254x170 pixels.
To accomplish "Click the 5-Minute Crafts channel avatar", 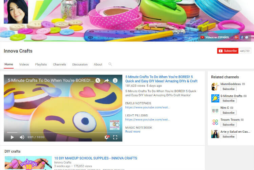I will [215, 98].
